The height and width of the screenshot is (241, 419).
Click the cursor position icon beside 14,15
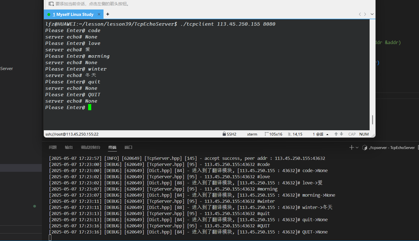290,134
